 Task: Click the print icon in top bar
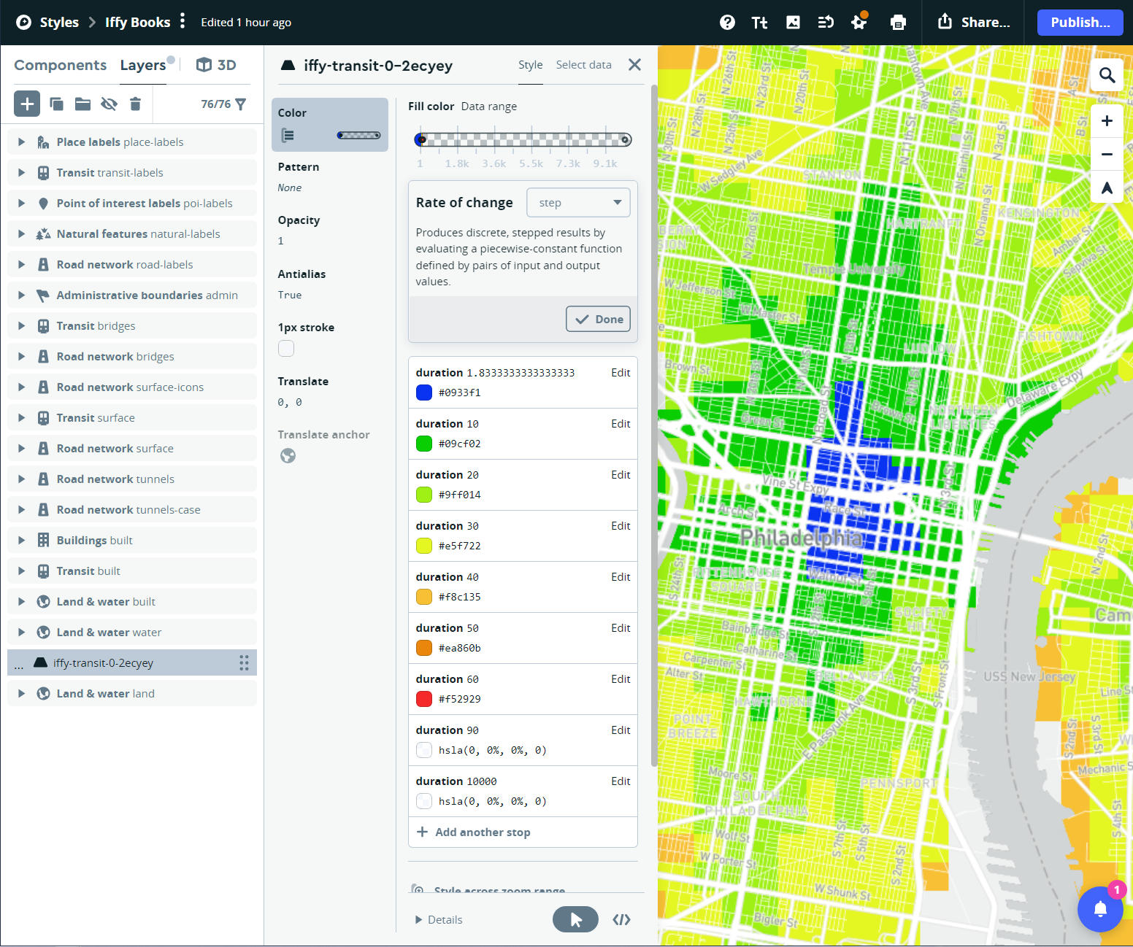click(x=898, y=23)
